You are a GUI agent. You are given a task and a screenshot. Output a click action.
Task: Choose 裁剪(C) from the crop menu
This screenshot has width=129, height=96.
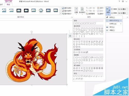point(114,17)
